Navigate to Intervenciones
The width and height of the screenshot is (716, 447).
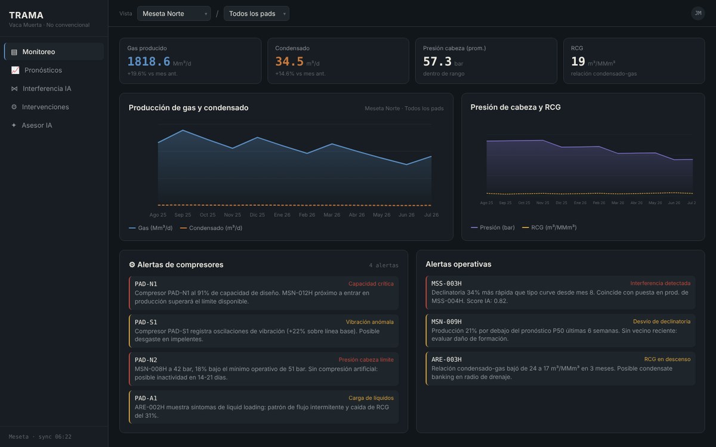tap(54, 107)
